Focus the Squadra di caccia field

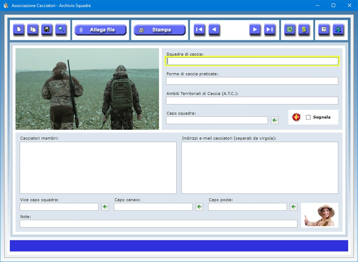coord(252,61)
